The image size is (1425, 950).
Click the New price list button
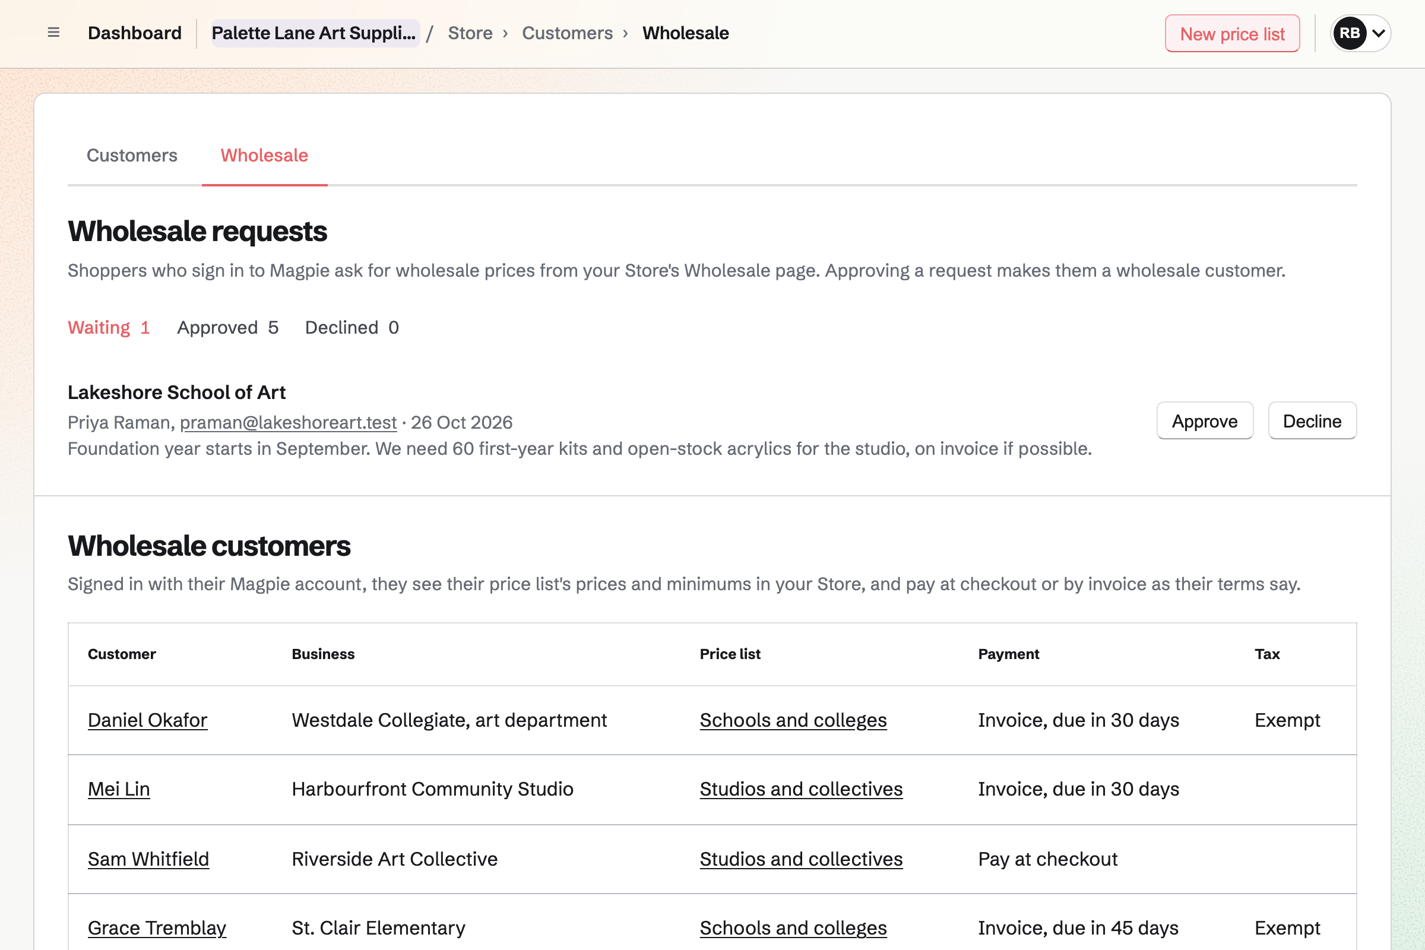click(x=1231, y=34)
